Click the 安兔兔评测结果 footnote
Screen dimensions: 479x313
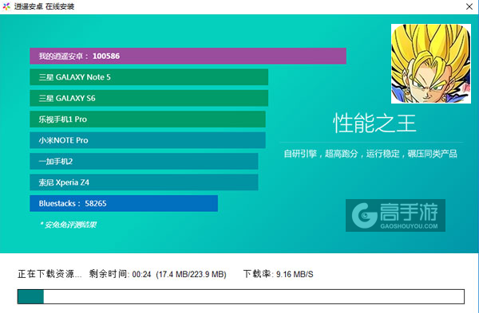coord(68,225)
